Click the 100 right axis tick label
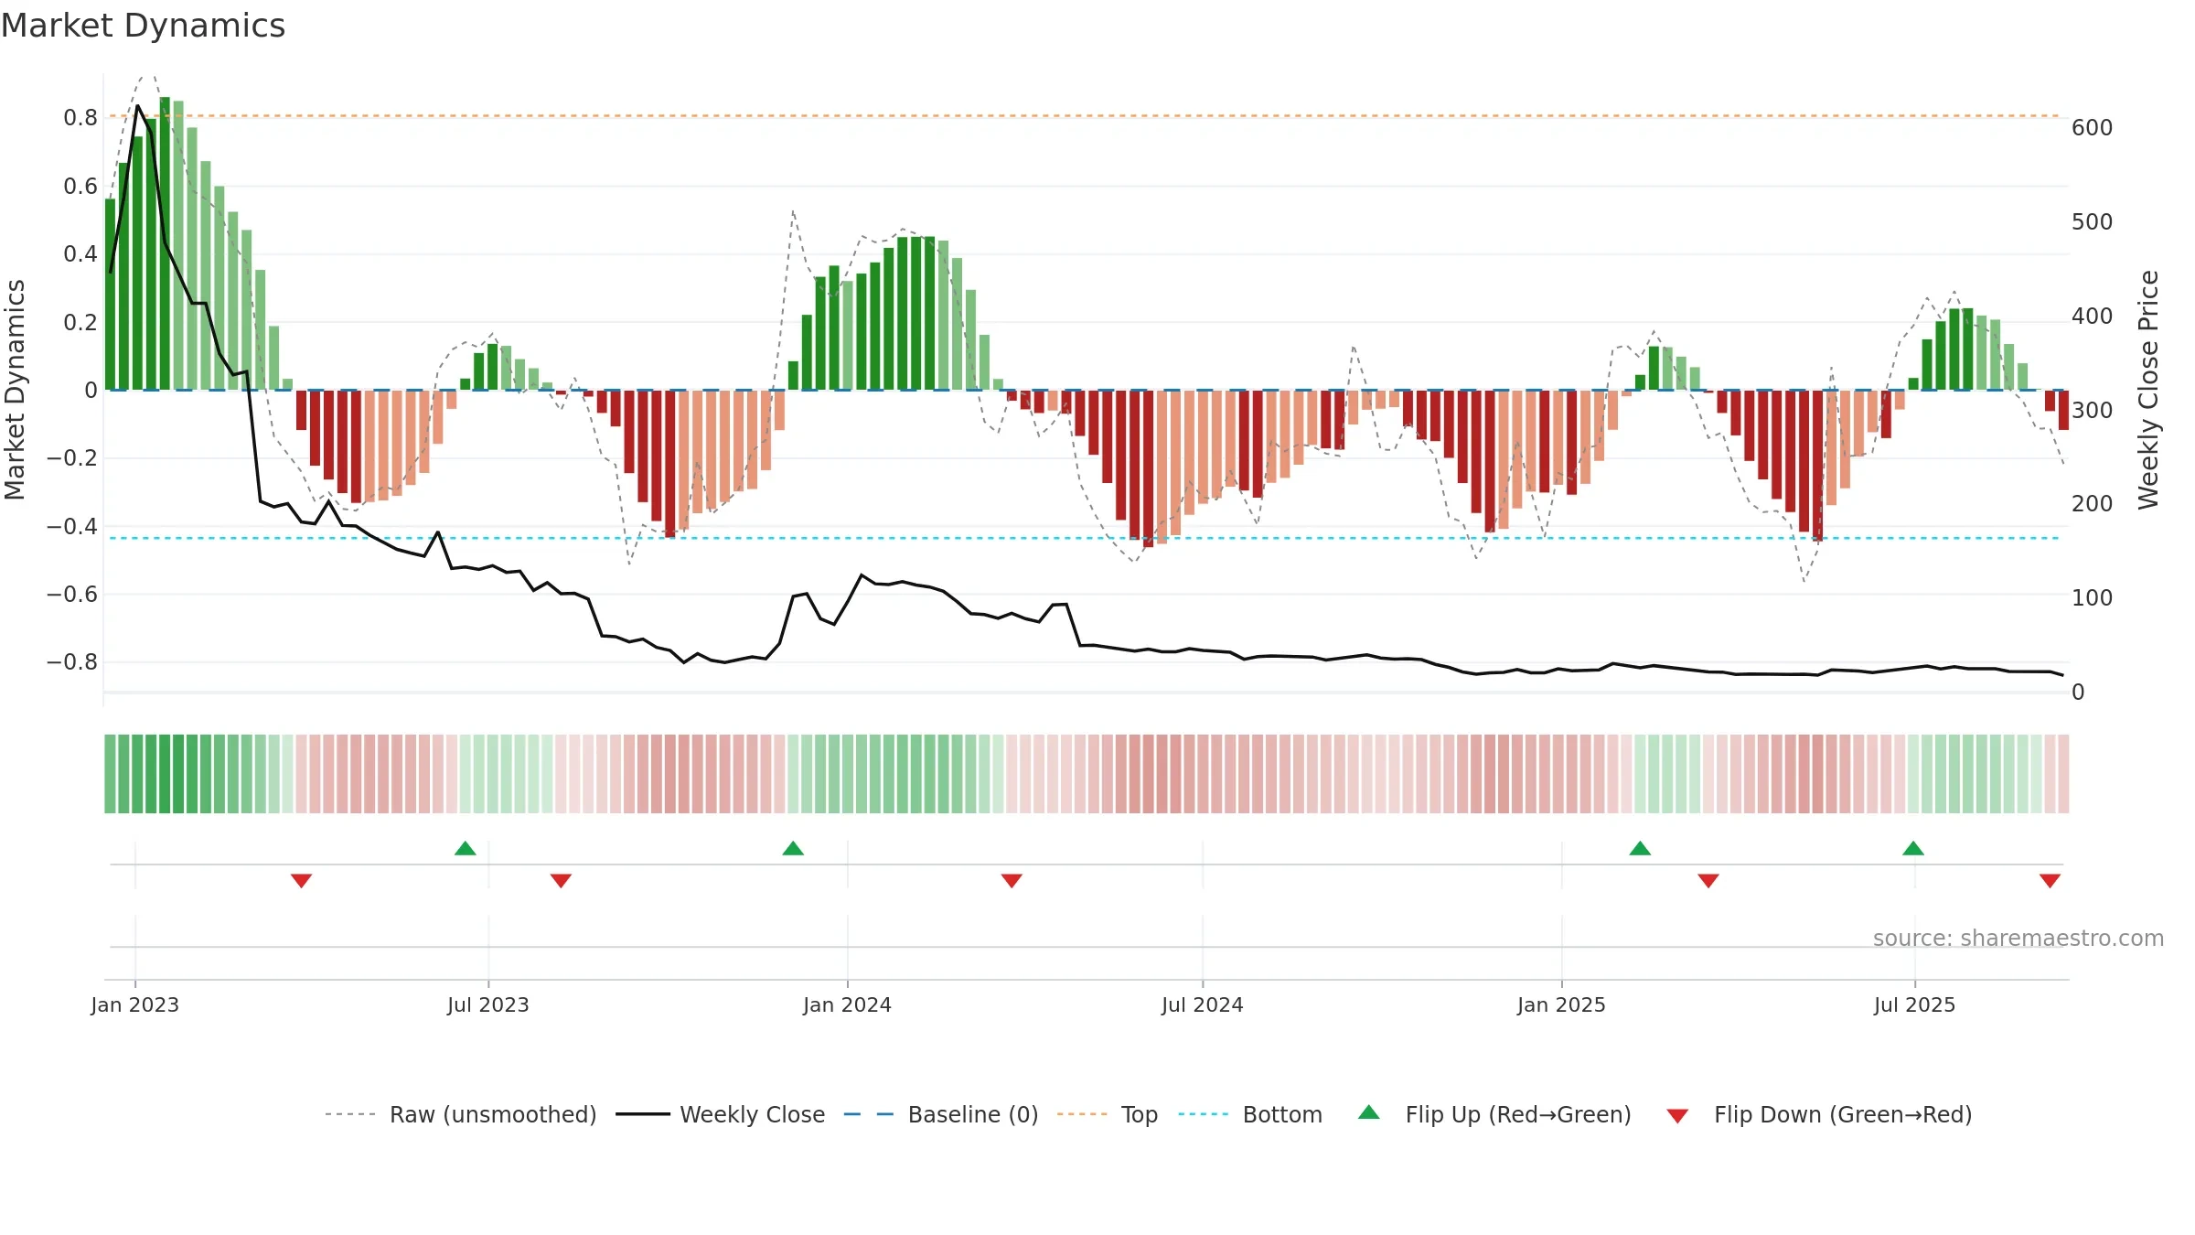This screenshot has height=1235, width=2195. (x=2093, y=598)
